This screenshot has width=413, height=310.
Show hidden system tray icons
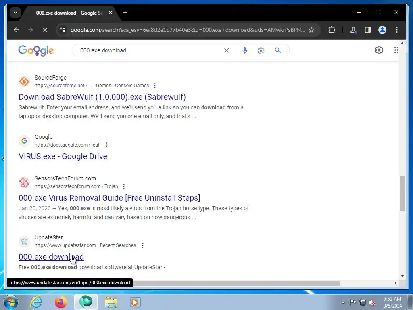click(343, 302)
